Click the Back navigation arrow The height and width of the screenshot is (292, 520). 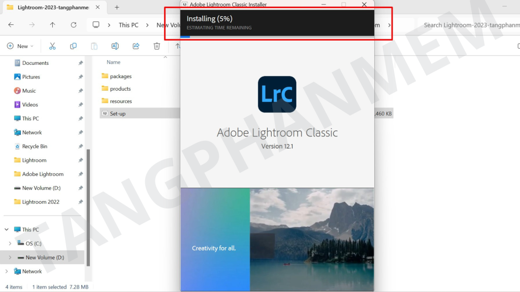tap(11, 25)
